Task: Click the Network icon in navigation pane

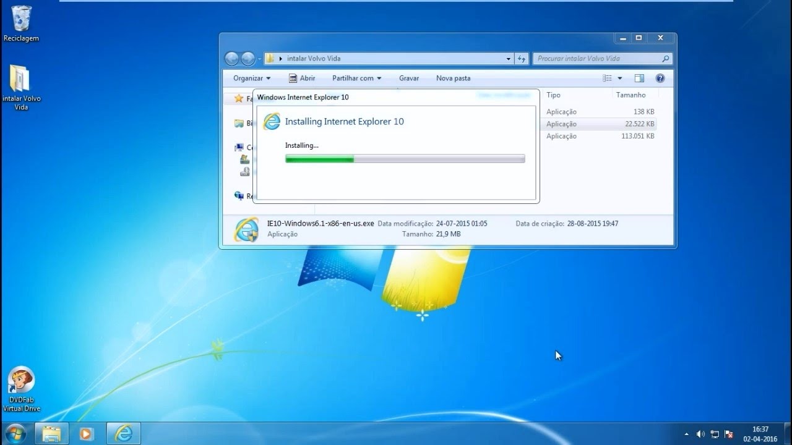Action: 239,196
